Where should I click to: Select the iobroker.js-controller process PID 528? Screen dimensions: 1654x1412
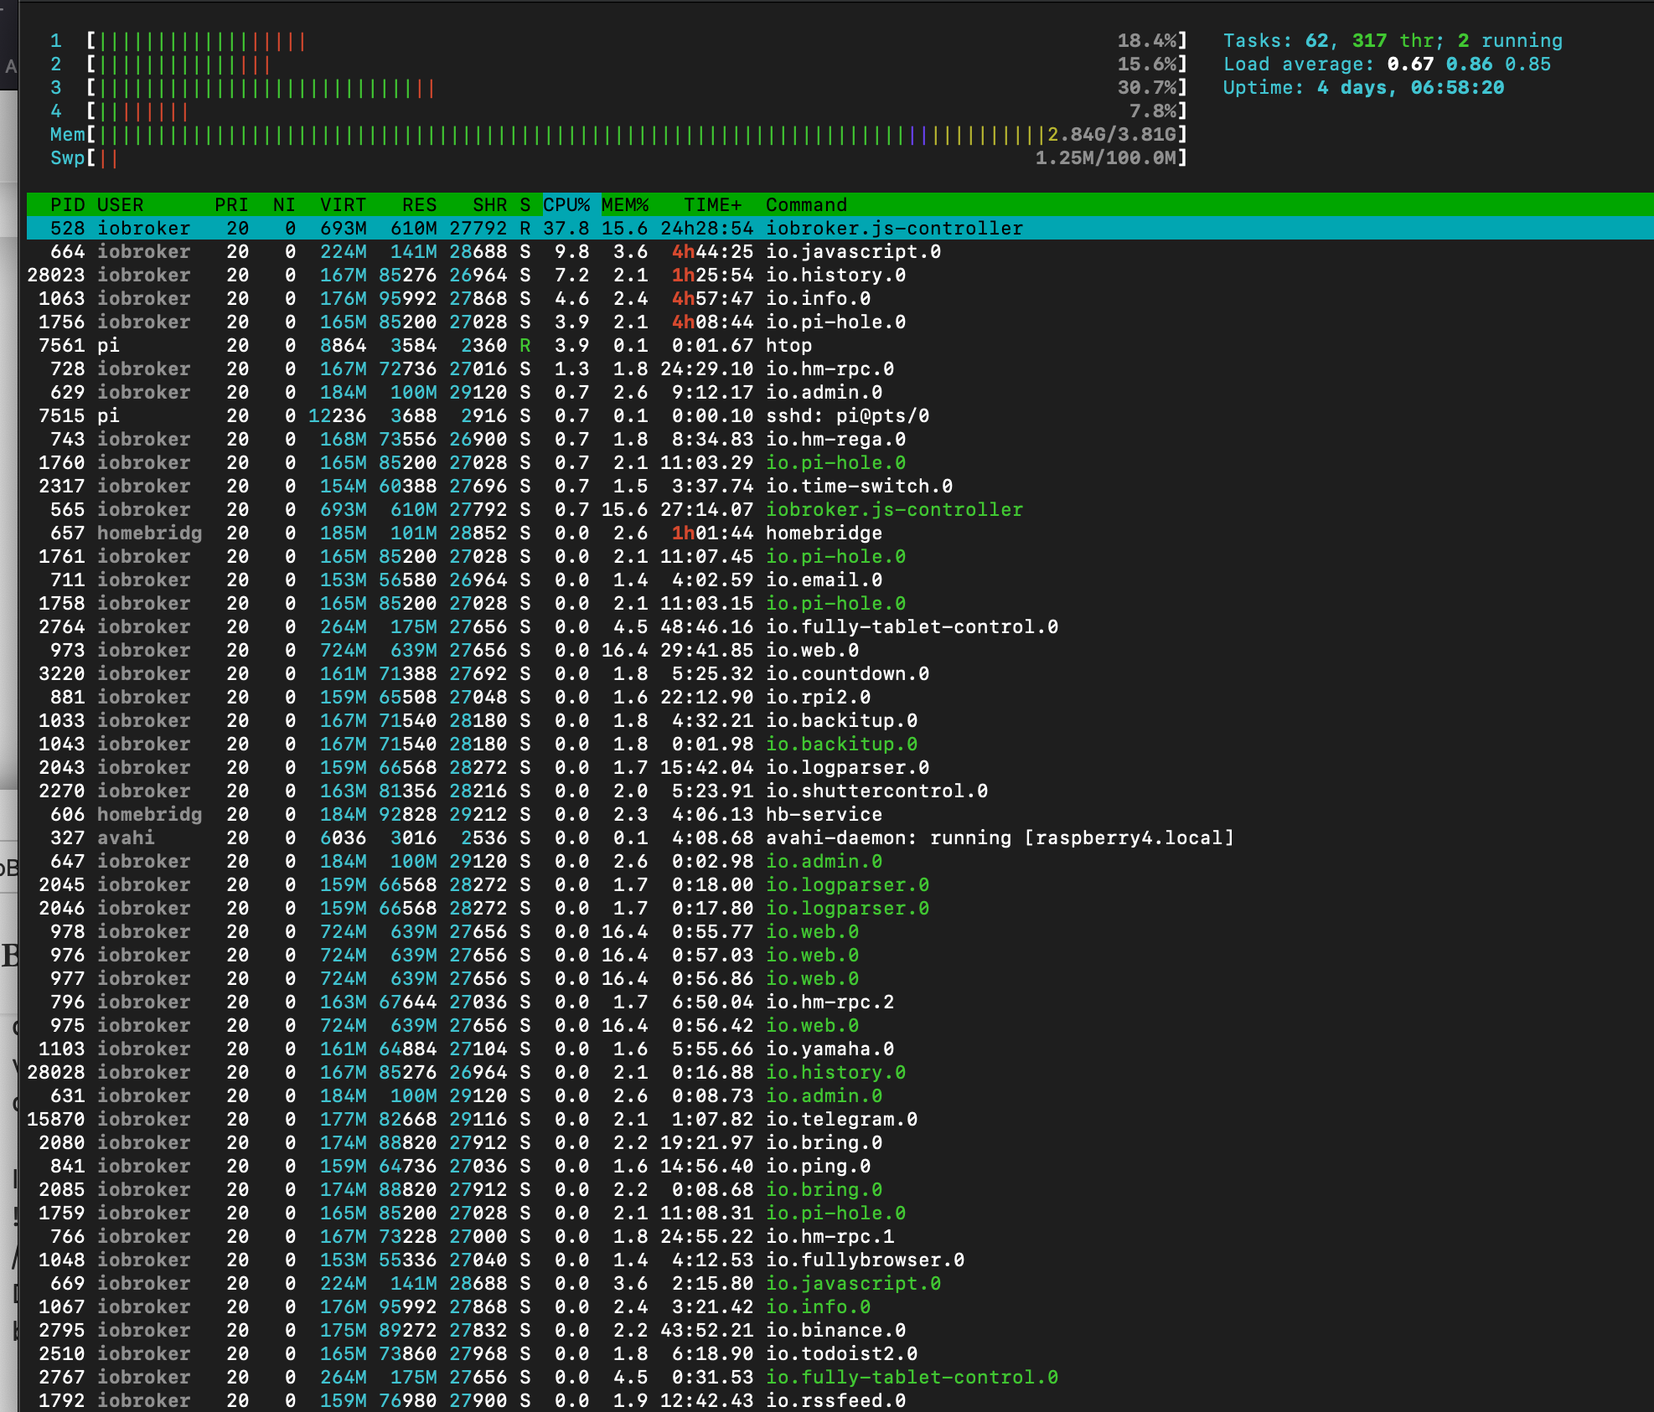tap(893, 229)
